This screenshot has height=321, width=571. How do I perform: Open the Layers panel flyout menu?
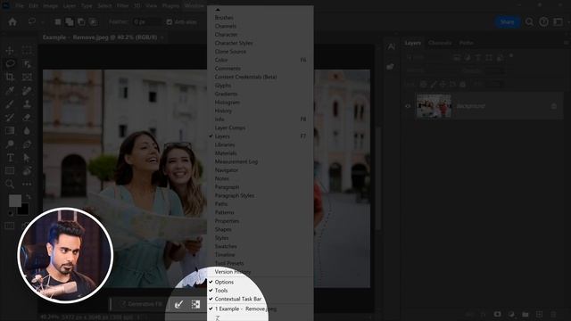[x=567, y=43]
